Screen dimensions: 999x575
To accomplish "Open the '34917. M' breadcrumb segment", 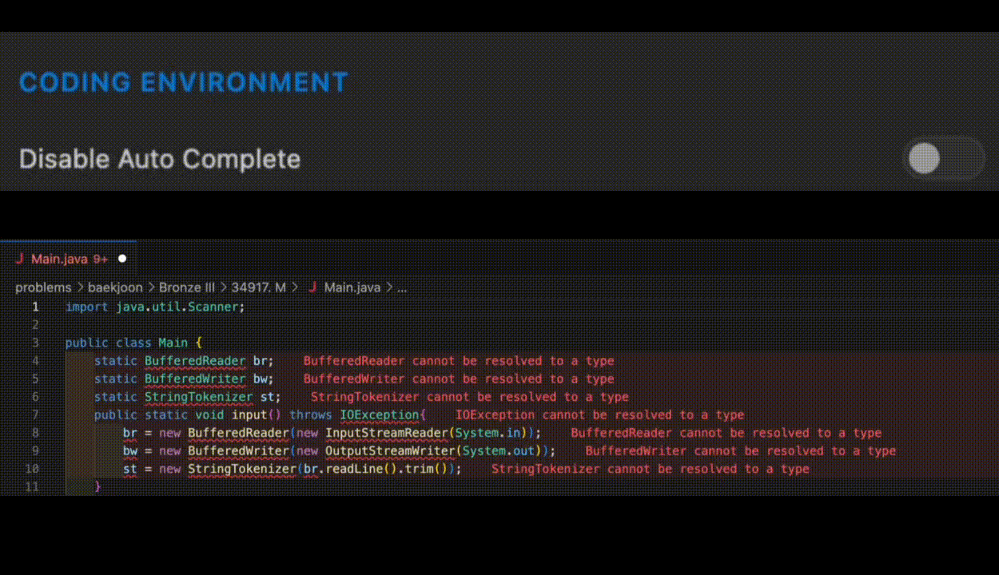I will [x=259, y=287].
